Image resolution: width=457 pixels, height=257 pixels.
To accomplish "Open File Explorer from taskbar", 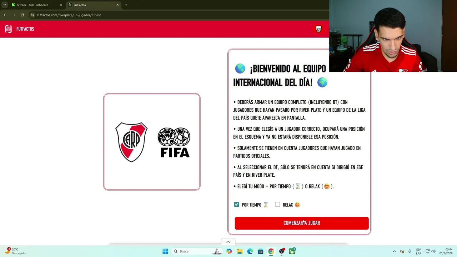I will point(240,251).
